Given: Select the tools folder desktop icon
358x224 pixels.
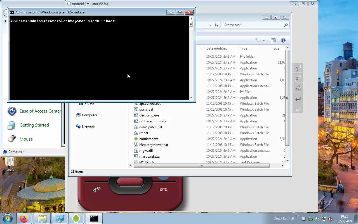Looking at the screenshot, I should [x=10, y=164].
